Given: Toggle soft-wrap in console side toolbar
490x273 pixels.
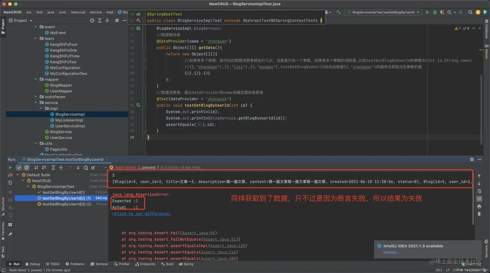Looking at the screenshot, I should coord(479,191).
